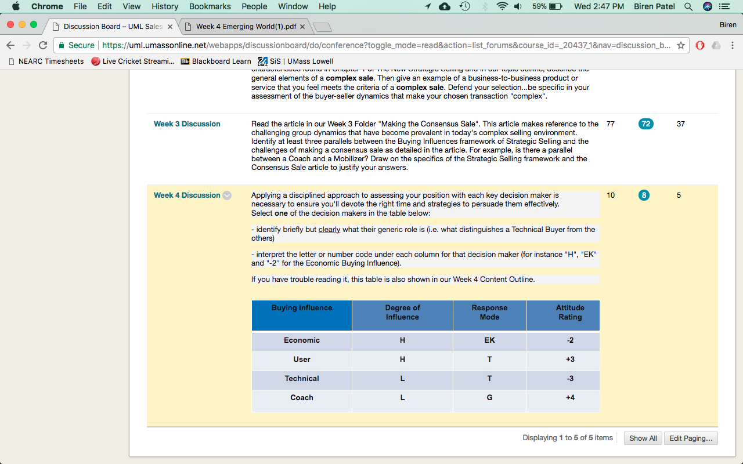Open the History menu
The width and height of the screenshot is (743, 464).
pyautogui.click(x=165, y=6)
